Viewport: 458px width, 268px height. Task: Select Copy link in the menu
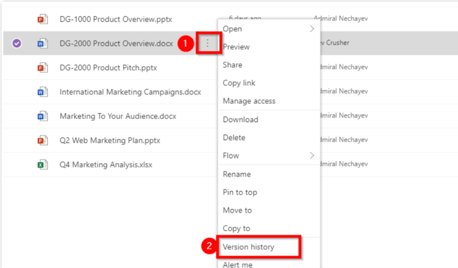pyautogui.click(x=239, y=83)
